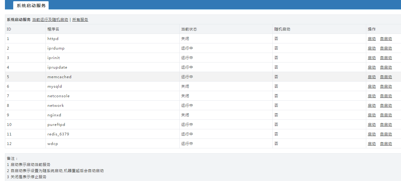Click 启动 for redis_6379 service
Screen dimensions: 401x181
click(x=372, y=134)
